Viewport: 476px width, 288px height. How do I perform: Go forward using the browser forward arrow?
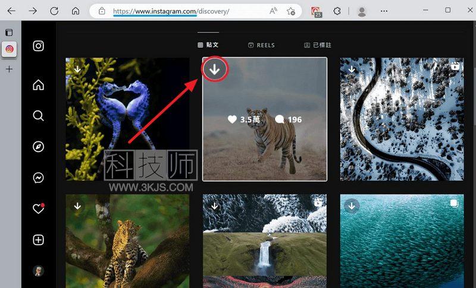[x=33, y=11]
